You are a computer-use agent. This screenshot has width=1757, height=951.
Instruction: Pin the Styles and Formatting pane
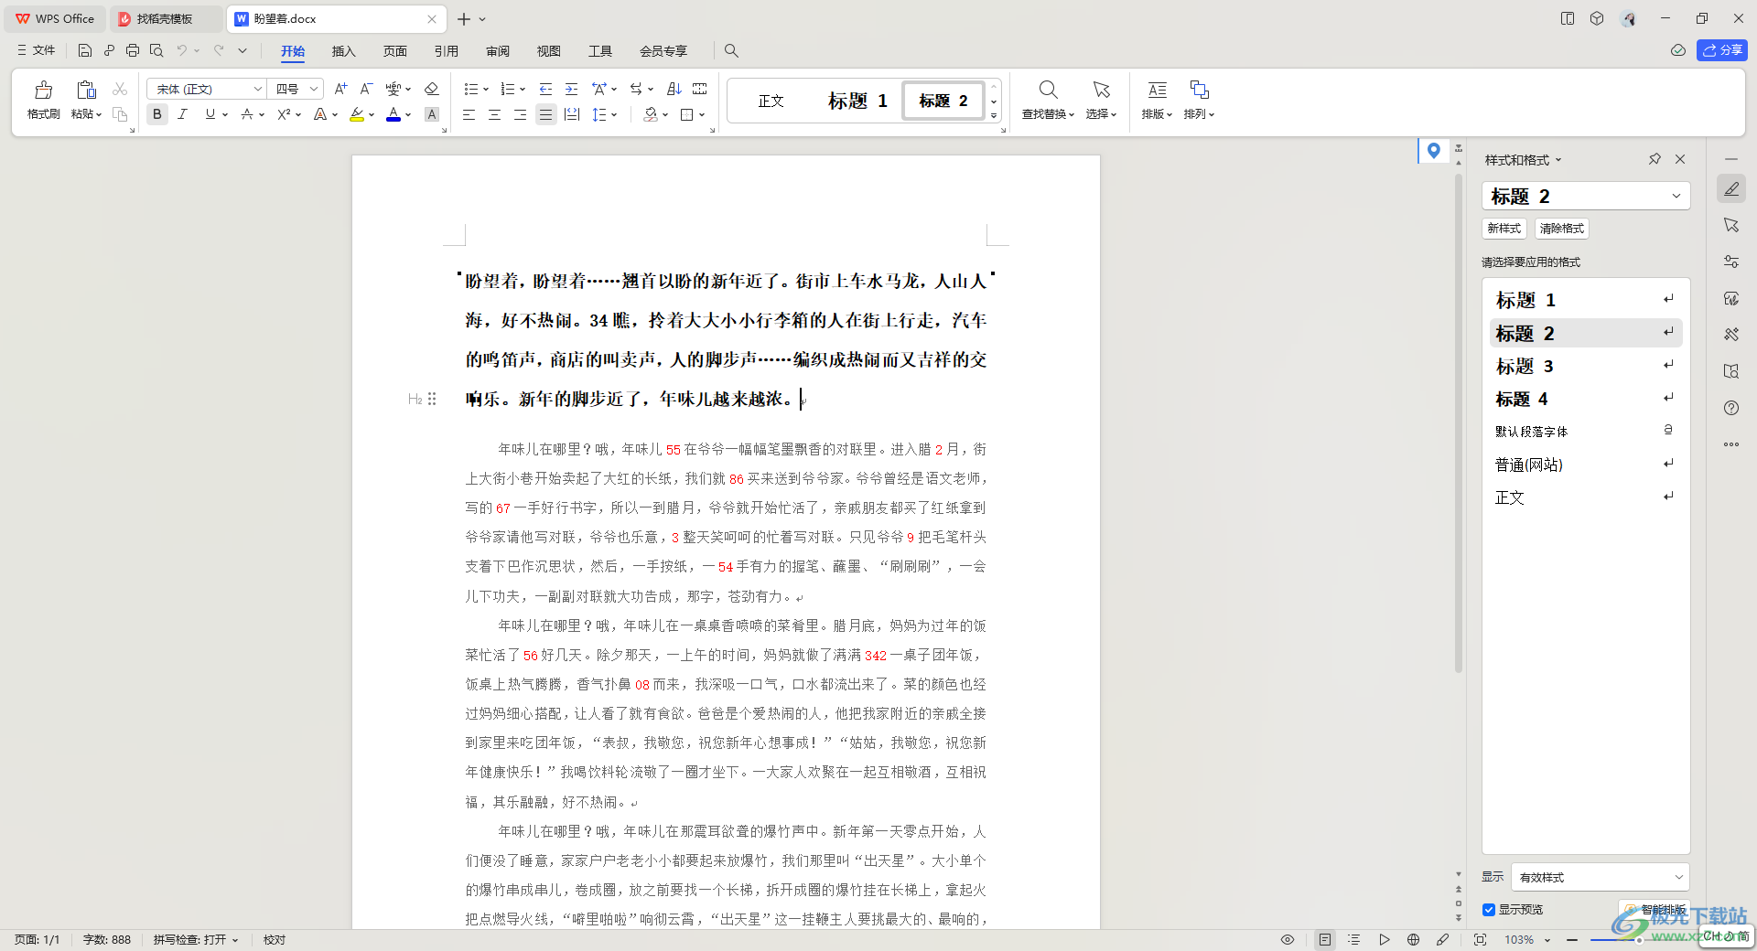click(1655, 159)
